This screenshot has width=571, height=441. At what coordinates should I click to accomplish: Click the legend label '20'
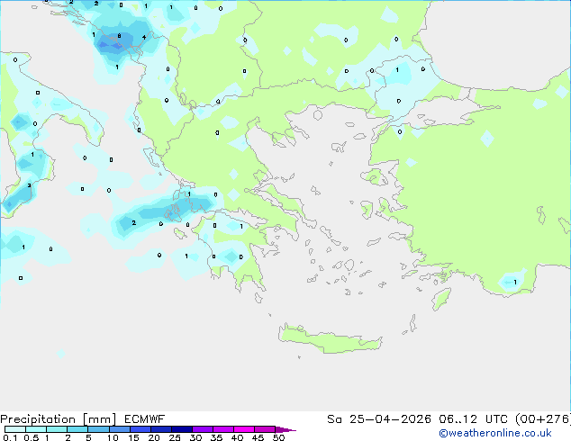(x=154, y=437)
